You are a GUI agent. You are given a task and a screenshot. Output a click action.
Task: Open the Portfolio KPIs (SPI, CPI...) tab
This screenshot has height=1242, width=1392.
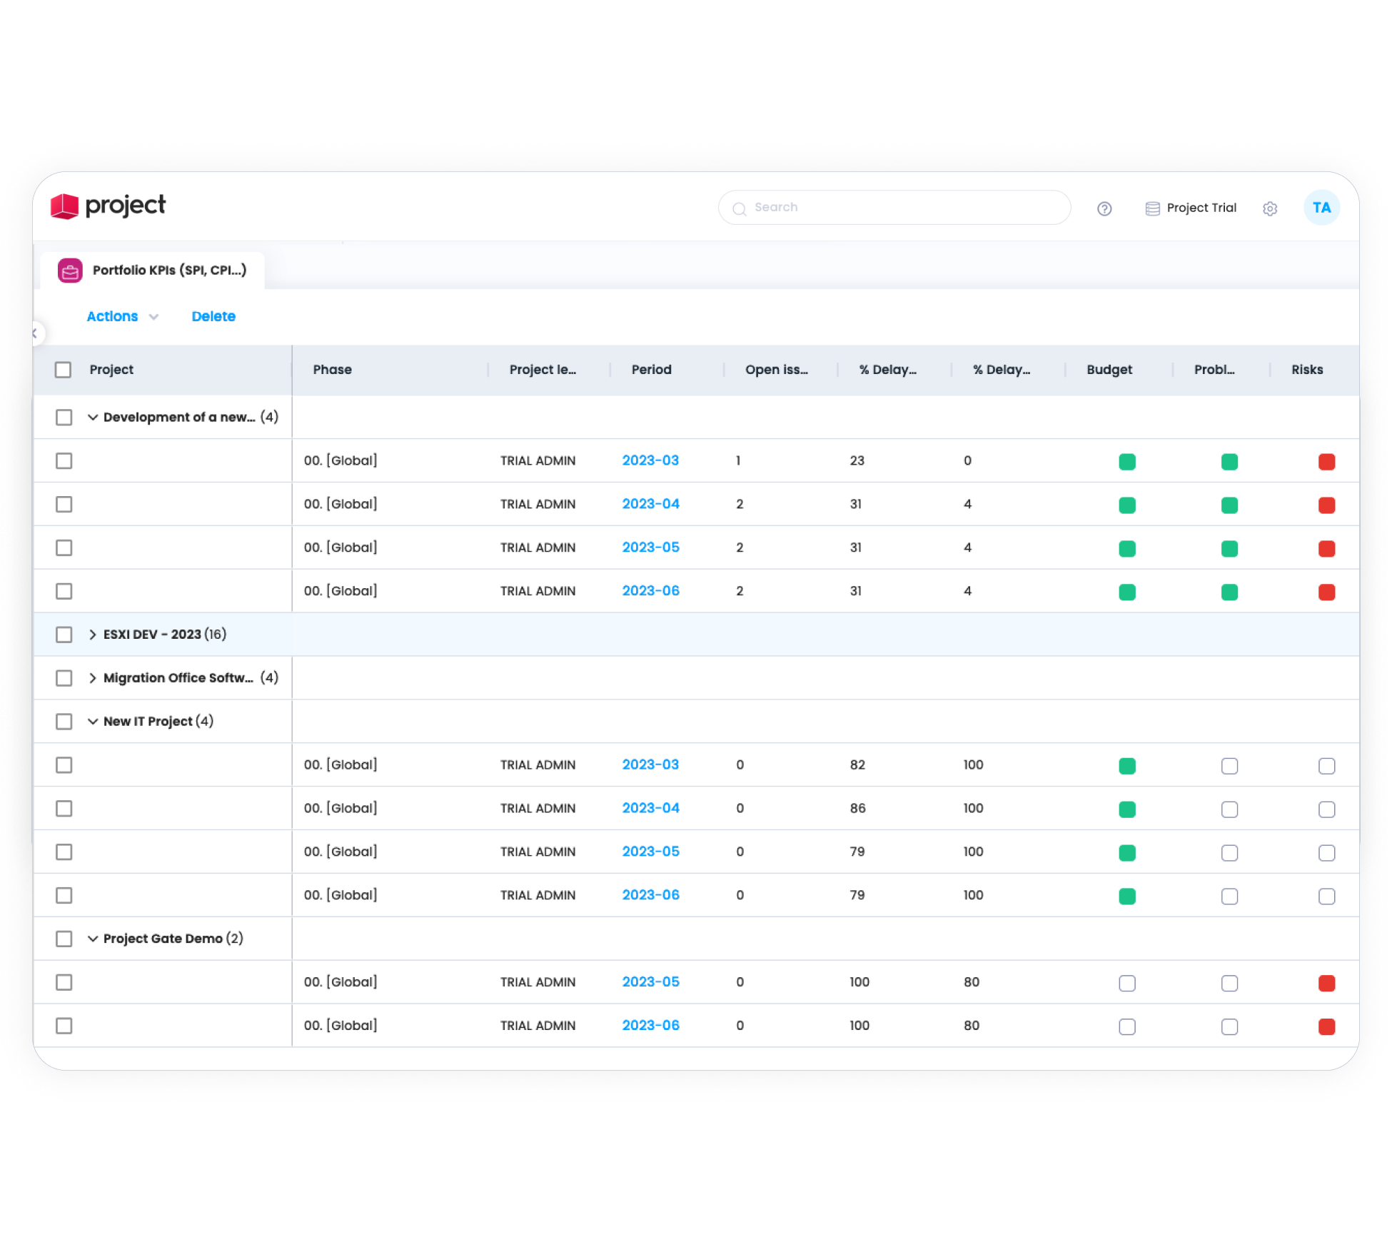[x=153, y=271]
